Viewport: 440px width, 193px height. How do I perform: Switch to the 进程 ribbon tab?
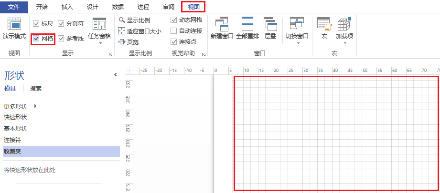(143, 7)
